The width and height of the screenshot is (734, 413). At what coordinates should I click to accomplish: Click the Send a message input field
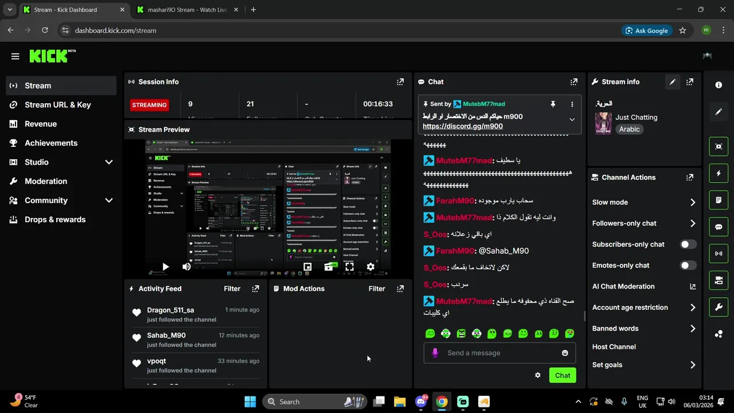(x=499, y=353)
